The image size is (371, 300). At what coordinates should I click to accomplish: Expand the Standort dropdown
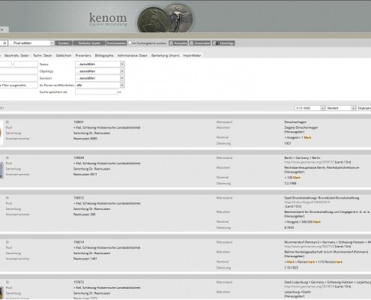[100, 78]
